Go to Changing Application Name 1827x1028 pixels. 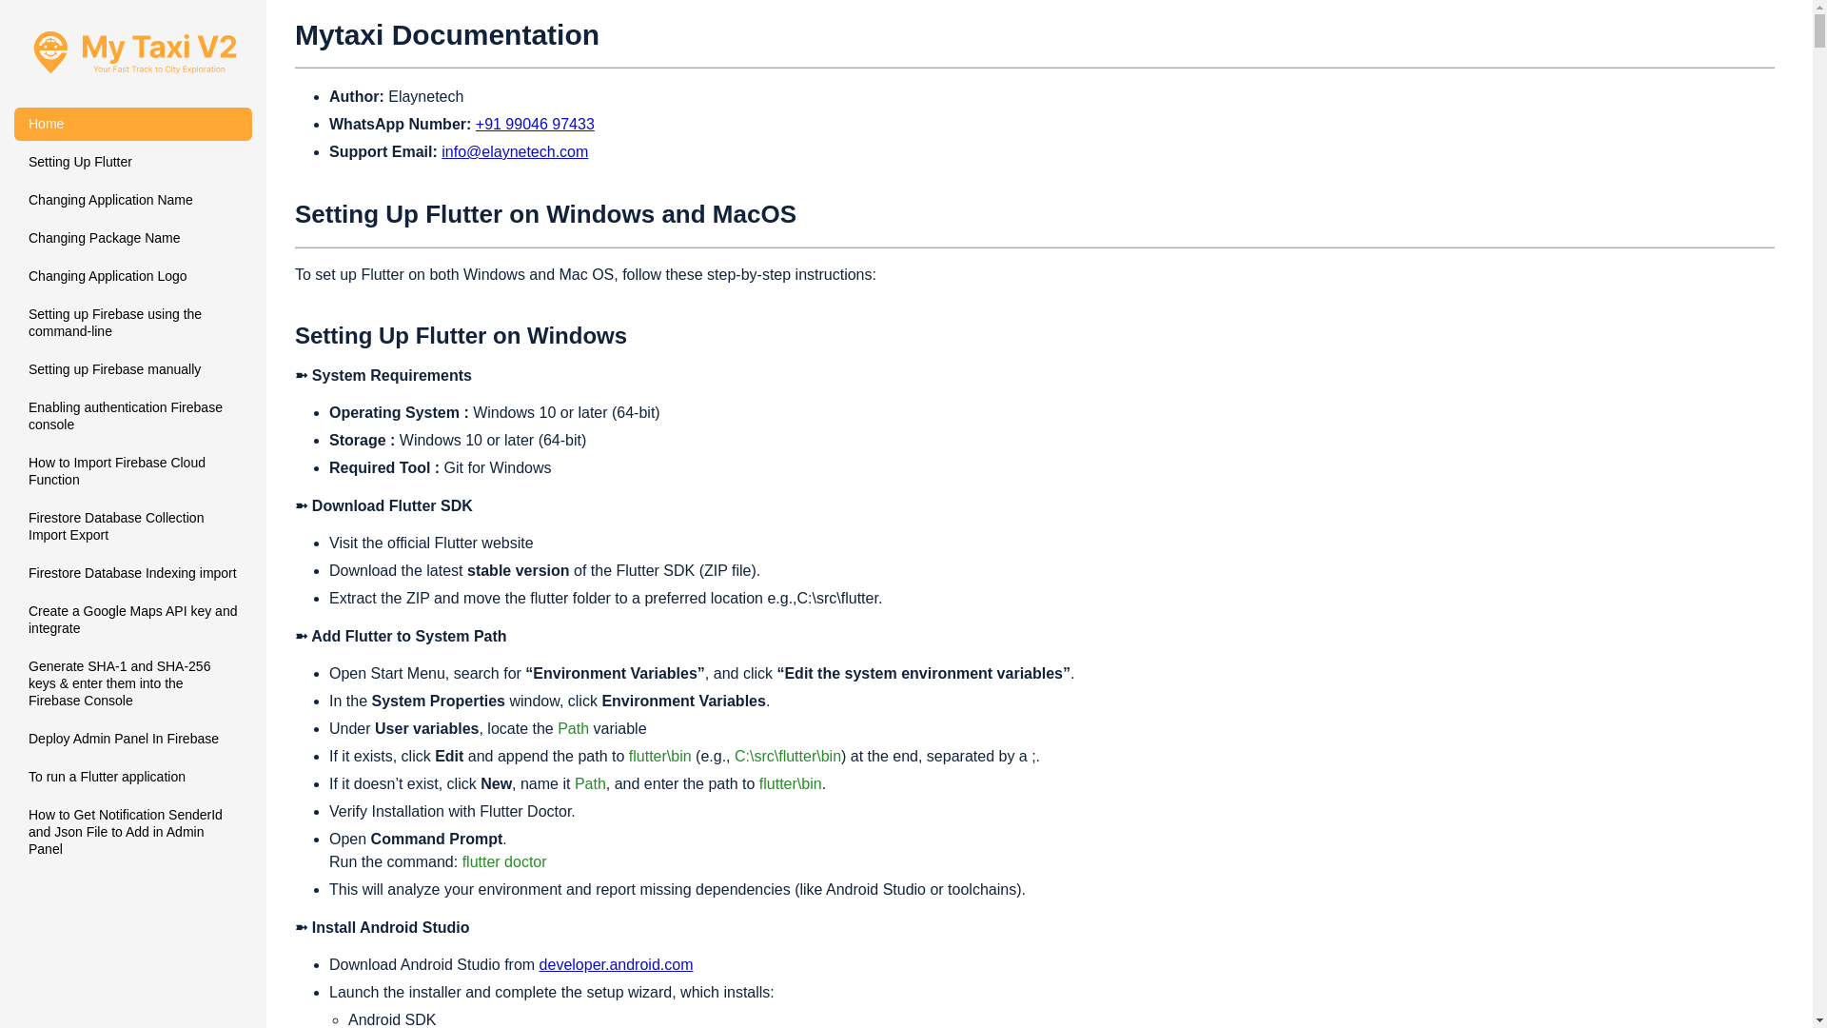point(133,200)
